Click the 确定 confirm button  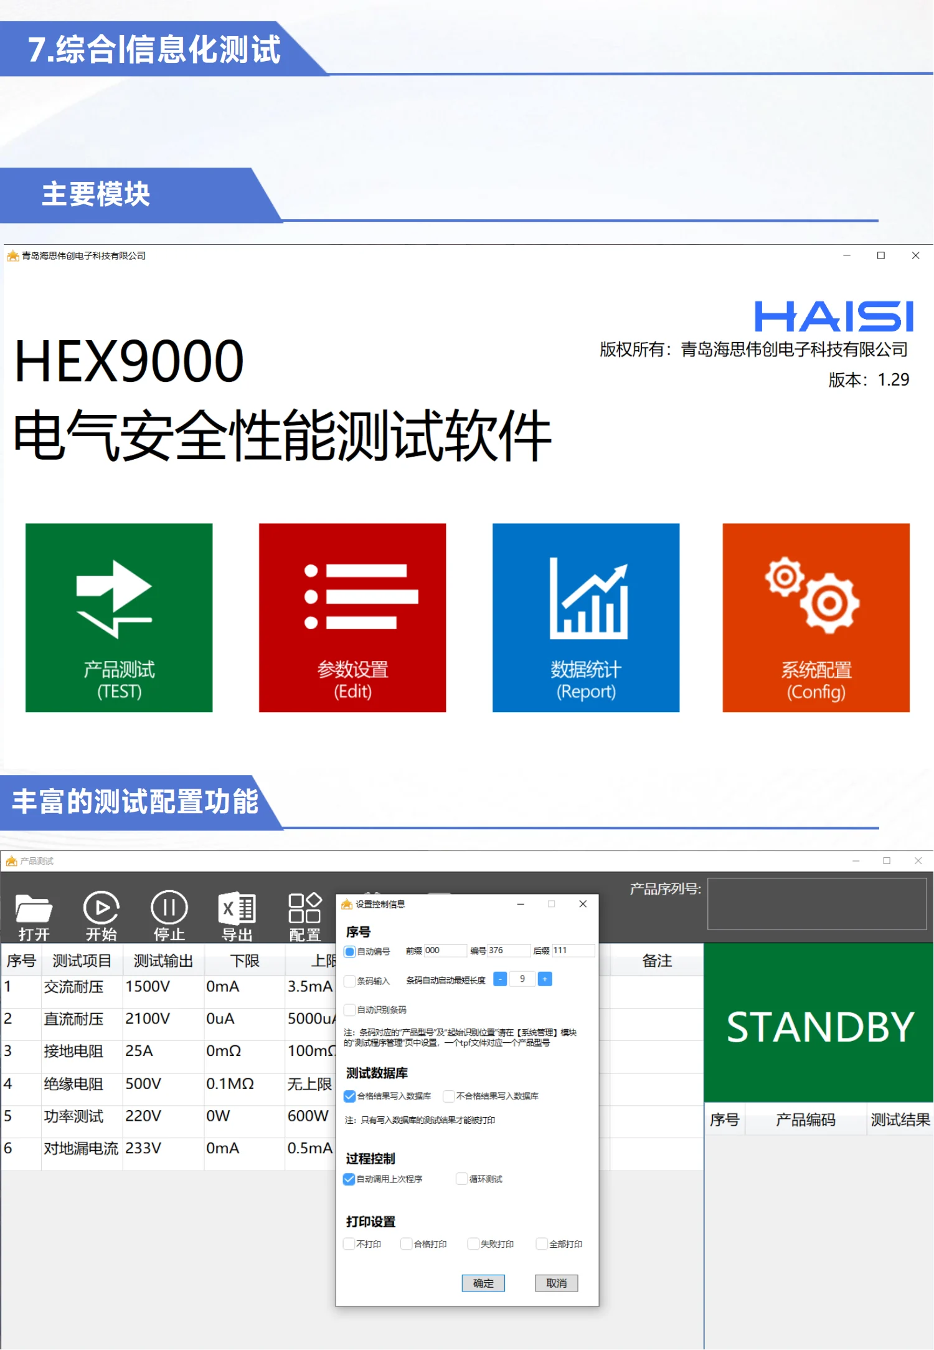tap(483, 1283)
